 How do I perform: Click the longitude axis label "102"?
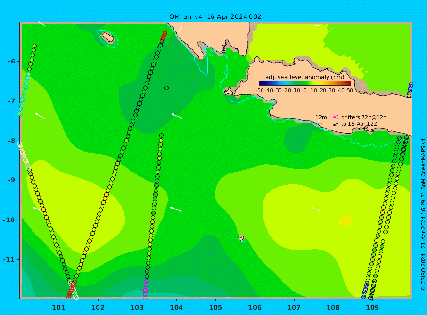pos(98,308)
